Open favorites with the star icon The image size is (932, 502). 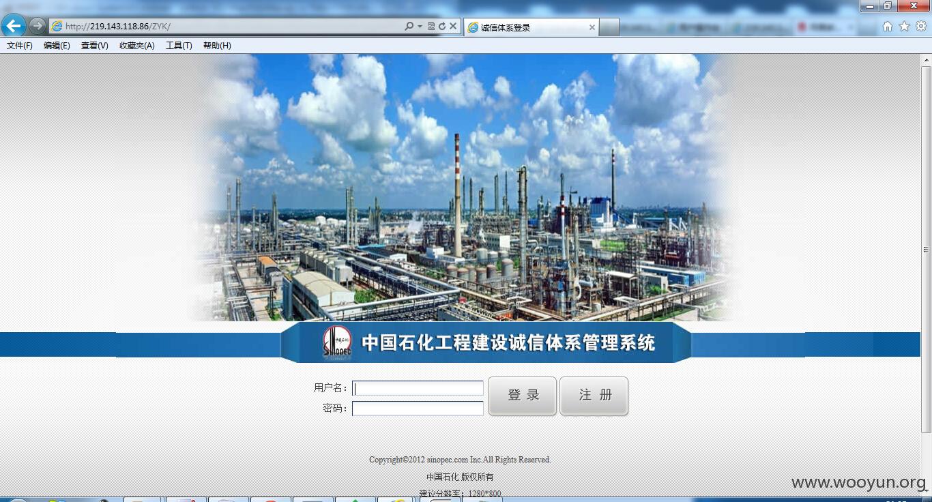[x=904, y=27]
